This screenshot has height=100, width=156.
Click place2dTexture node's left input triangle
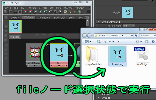pos(27,66)
